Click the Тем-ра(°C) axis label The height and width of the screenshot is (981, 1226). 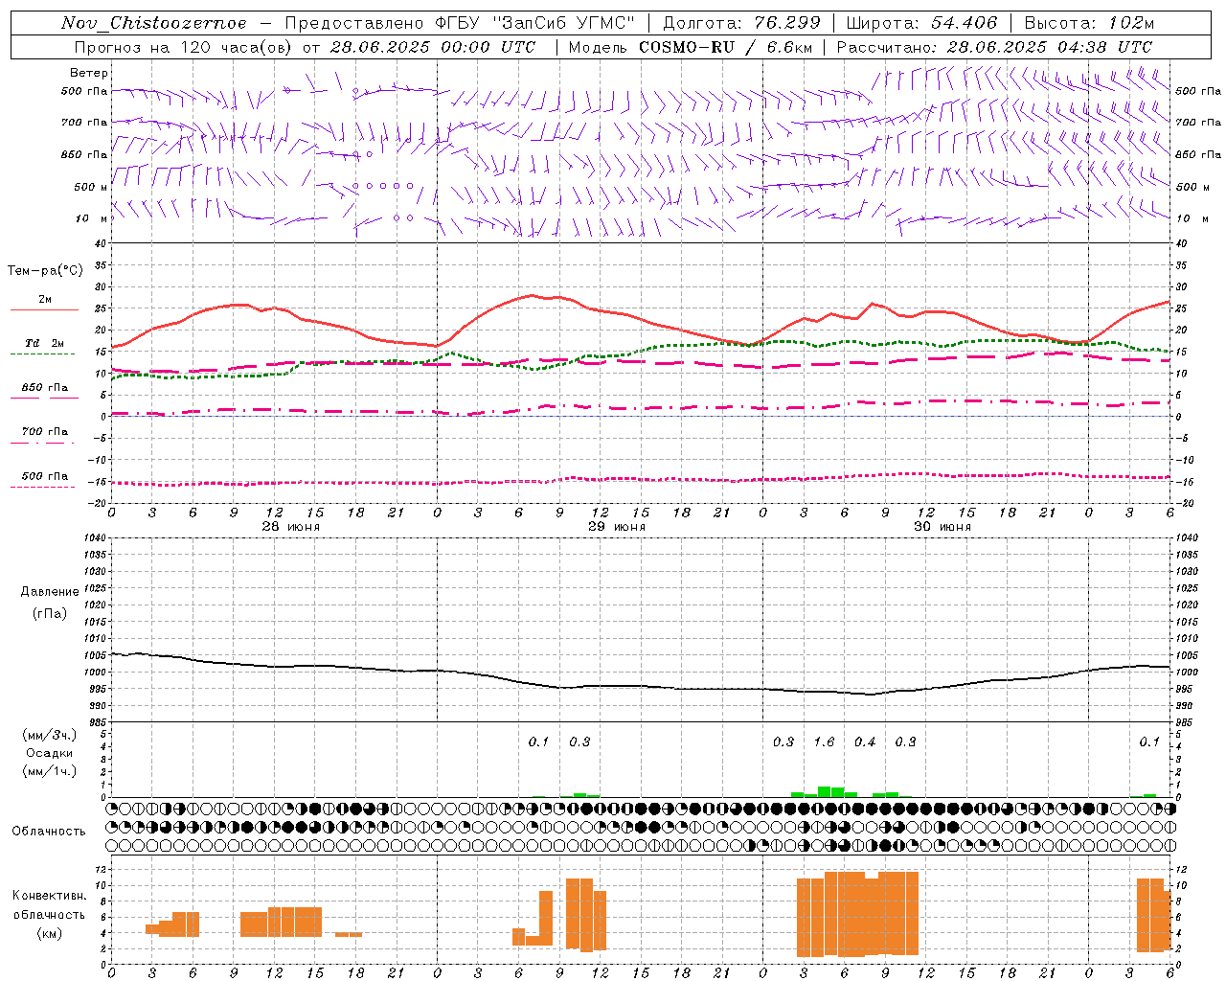[x=45, y=271]
